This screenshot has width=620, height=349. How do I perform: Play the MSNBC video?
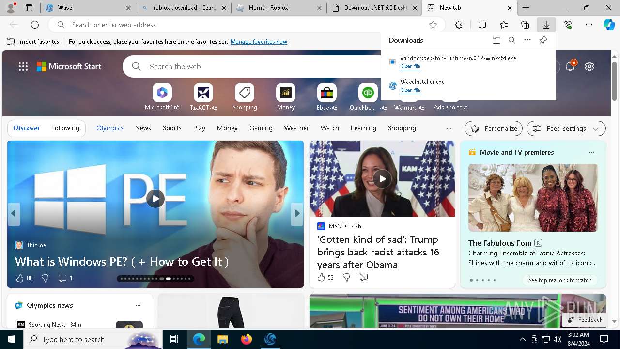pos(382,179)
